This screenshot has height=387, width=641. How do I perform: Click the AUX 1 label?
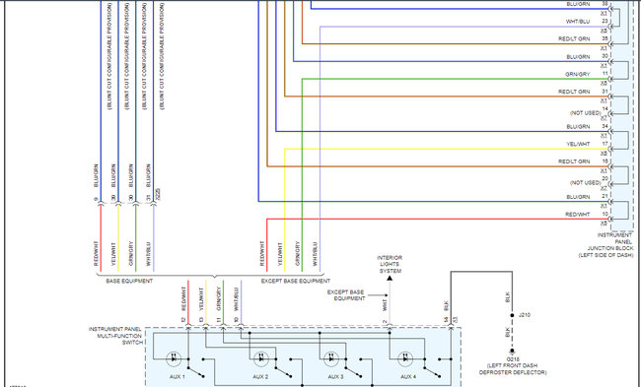pos(178,377)
